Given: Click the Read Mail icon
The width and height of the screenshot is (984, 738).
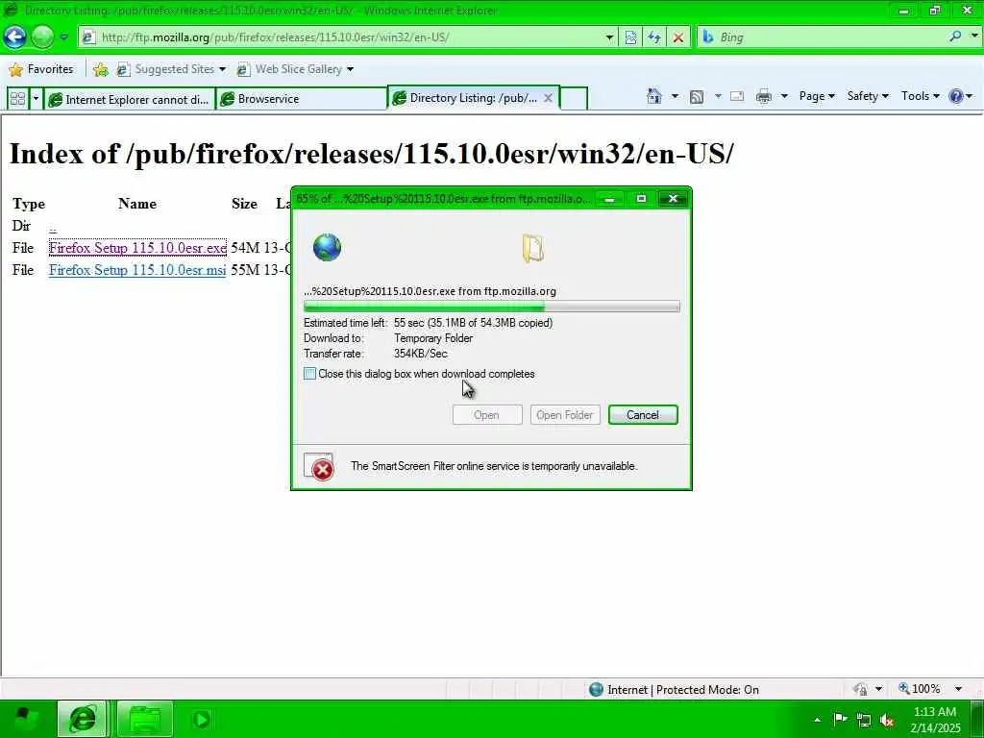Looking at the screenshot, I should [737, 96].
